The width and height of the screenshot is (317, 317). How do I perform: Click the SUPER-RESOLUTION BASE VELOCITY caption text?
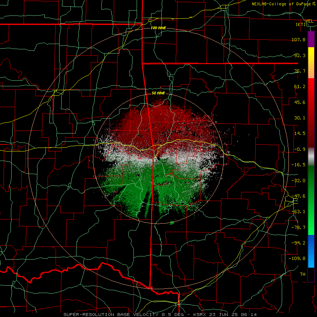coord(111,315)
